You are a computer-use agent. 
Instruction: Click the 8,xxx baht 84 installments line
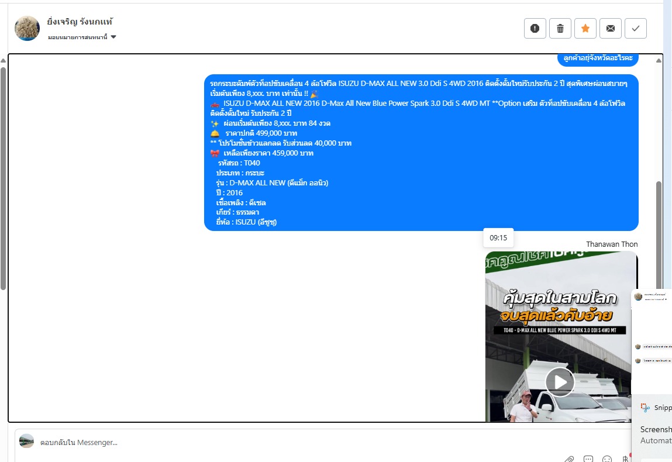point(270,123)
